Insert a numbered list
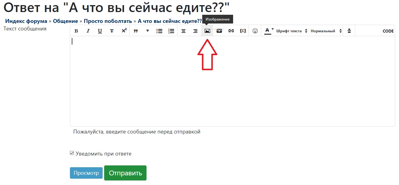 [171, 31]
